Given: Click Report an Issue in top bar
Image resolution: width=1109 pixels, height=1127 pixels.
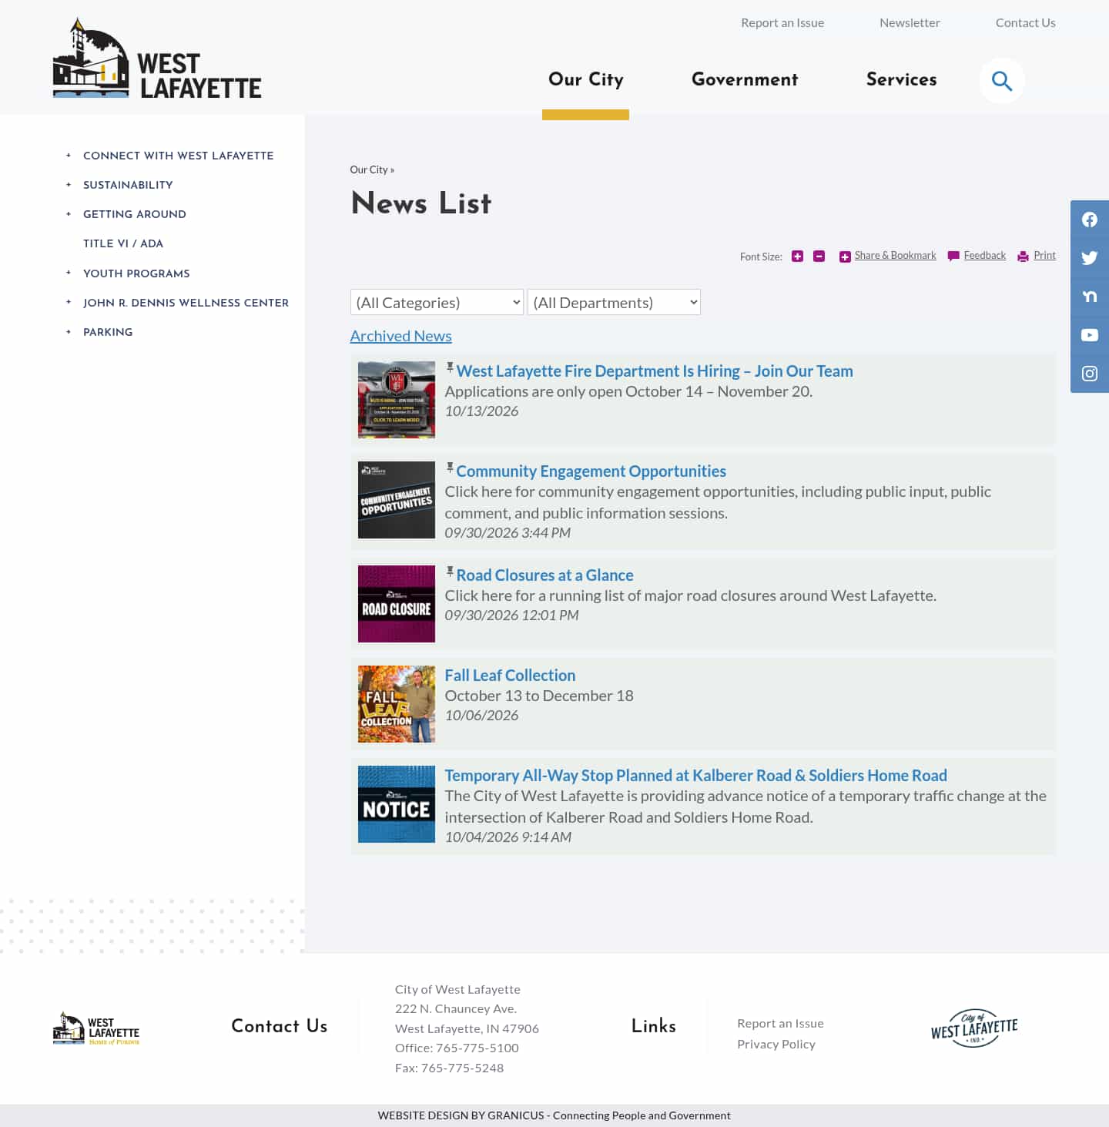Looking at the screenshot, I should 782,23.
